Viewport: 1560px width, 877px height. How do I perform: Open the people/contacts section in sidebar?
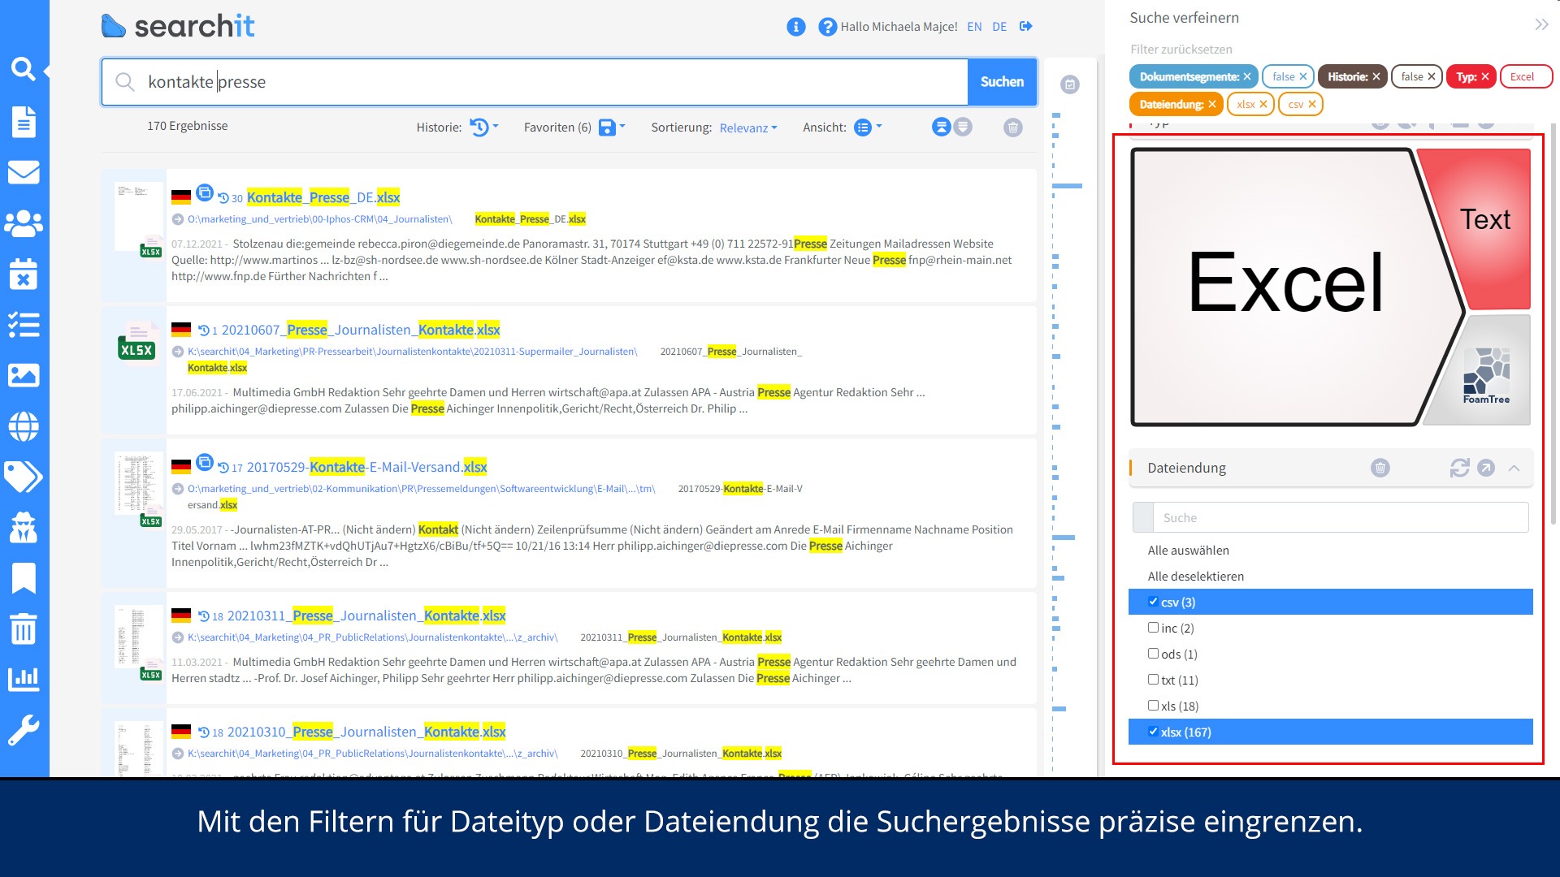[x=24, y=223]
